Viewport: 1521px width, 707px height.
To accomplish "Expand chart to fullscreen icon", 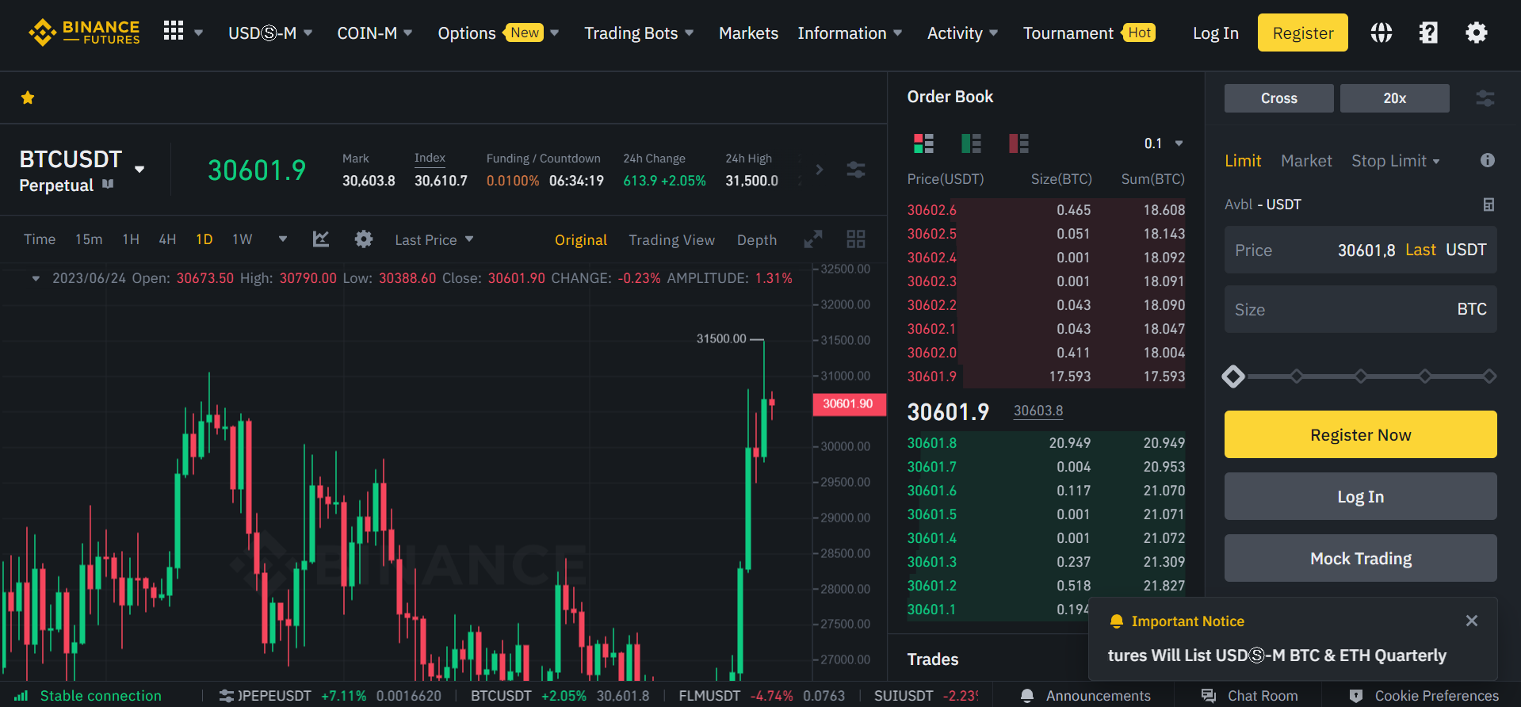I will [813, 239].
